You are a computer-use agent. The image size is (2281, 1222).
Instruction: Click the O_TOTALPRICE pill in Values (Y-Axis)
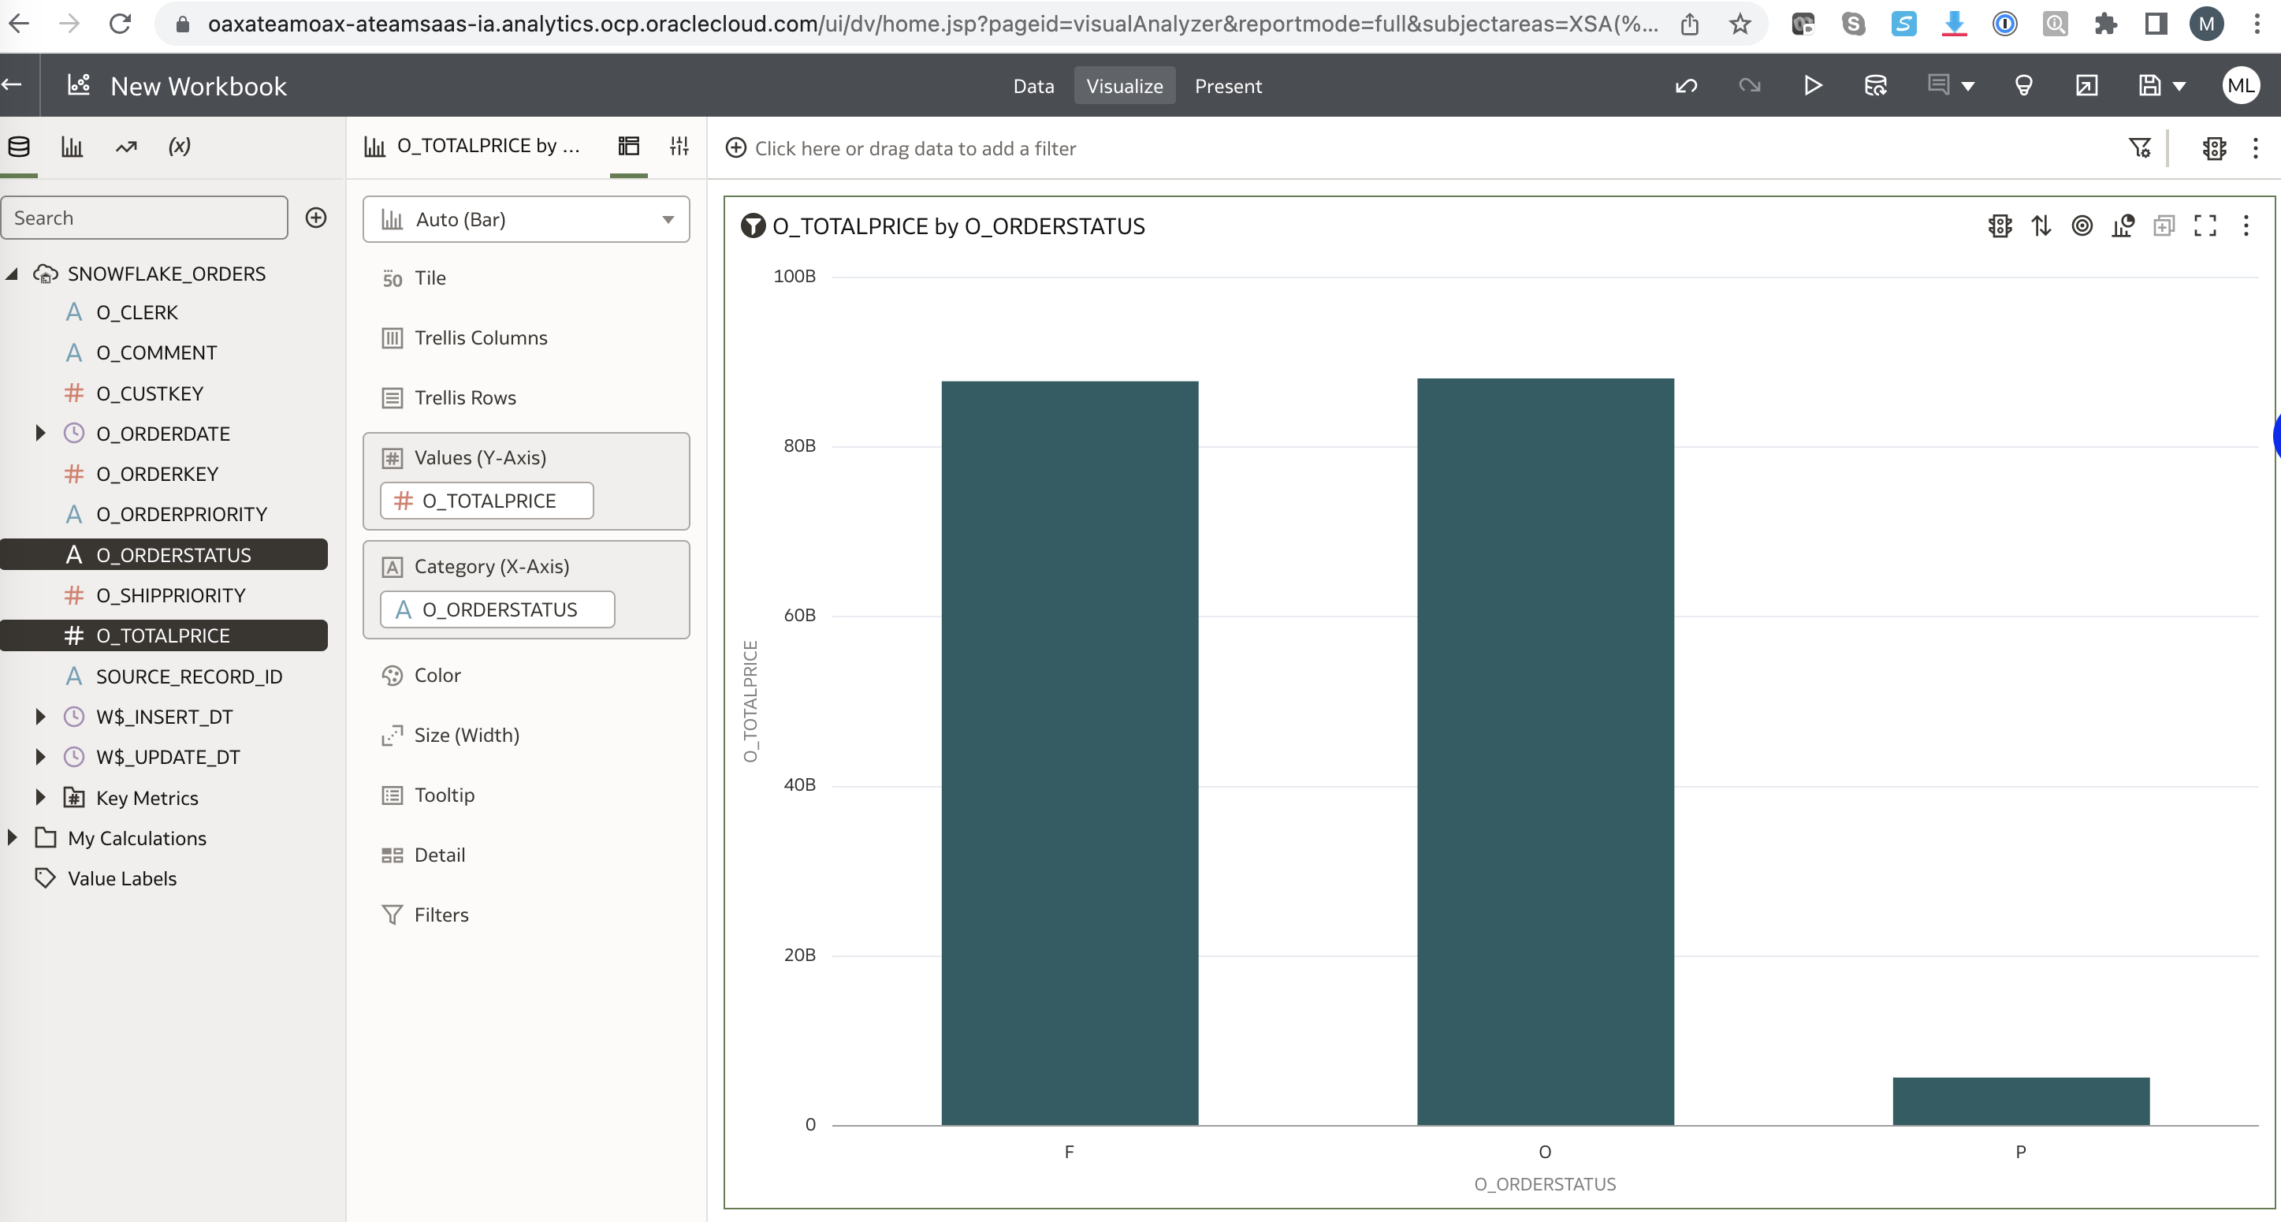click(487, 501)
